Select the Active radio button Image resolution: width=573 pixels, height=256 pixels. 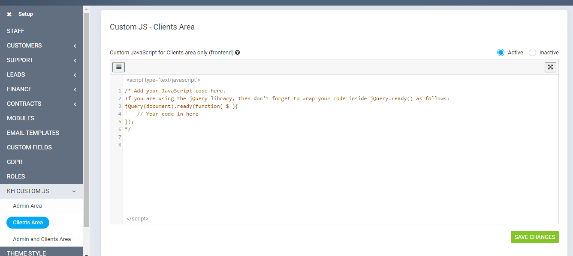coord(501,53)
